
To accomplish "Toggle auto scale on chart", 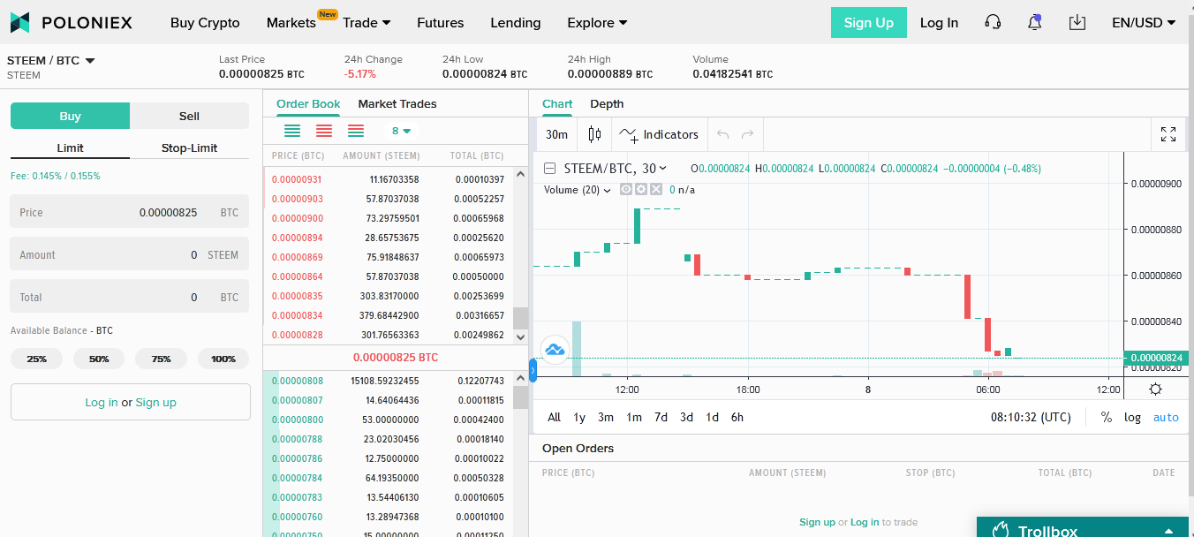I will tap(1166, 417).
